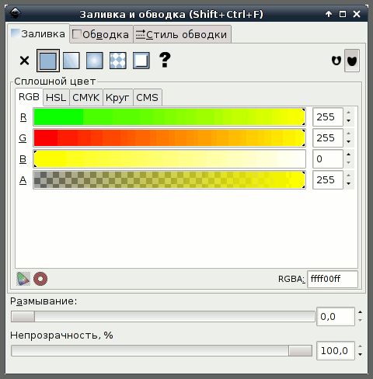Click the green channel G slider bar

pos(169,138)
